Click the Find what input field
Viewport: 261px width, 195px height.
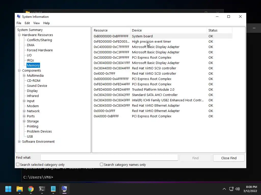click(x=109, y=157)
